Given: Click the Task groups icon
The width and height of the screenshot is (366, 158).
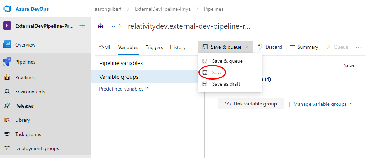Looking at the screenshot, I should coord(7,134).
